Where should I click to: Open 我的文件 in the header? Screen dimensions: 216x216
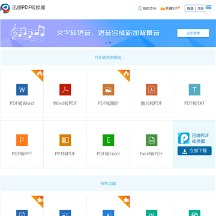tap(147, 8)
